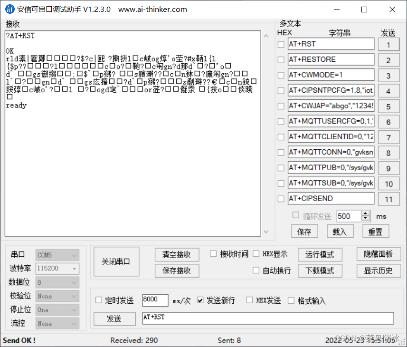Open history using the 显示历史 button
This screenshot has width=407, height=347.
379,270
